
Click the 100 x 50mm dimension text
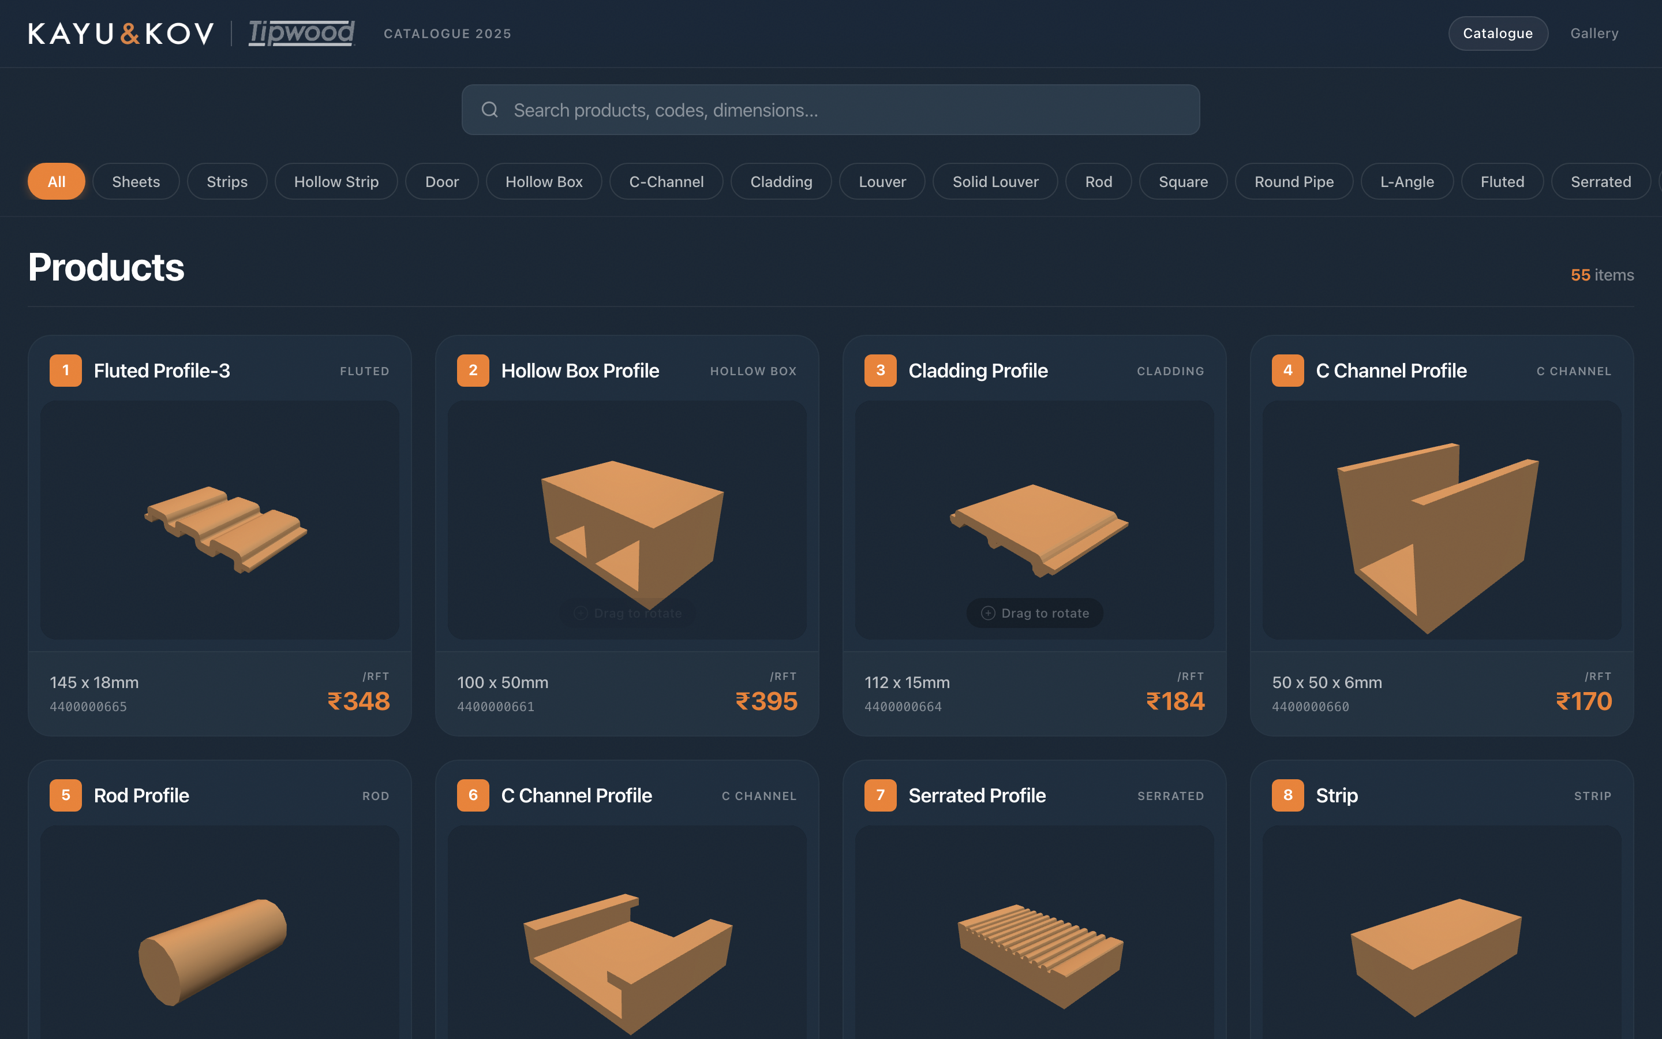pyautogui.click(x=503, y=682)
